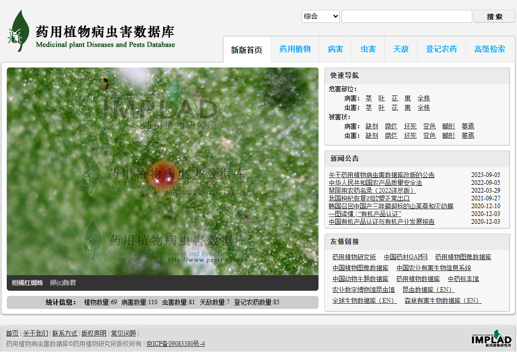Visit the 全球生物数据库（EN） link

tap(364, 301)
